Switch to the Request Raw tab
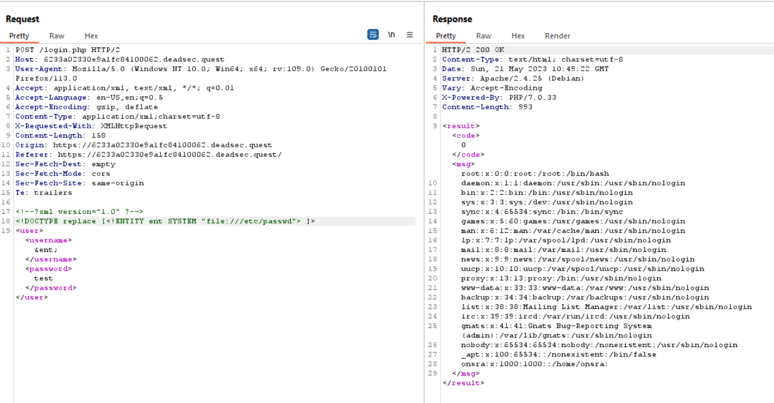 pyautogui.click(x=57, y=36)
